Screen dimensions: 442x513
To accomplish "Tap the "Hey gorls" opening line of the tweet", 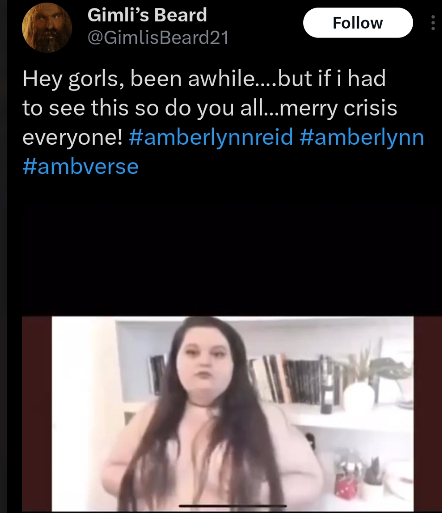I will pyautogui.click(x=204, y=79).
